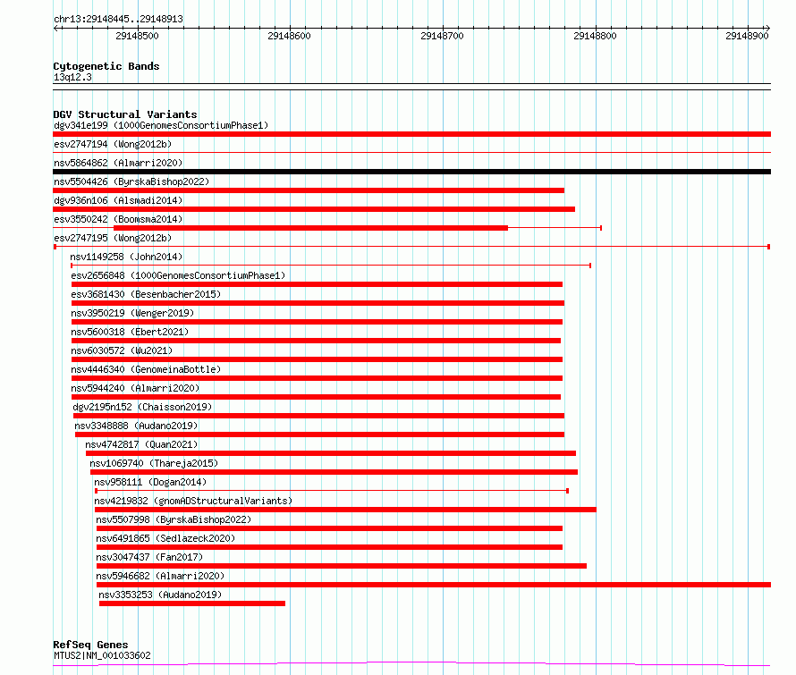Click ruler position 29148900
The image size is (796, 675).
click(748, 36)
